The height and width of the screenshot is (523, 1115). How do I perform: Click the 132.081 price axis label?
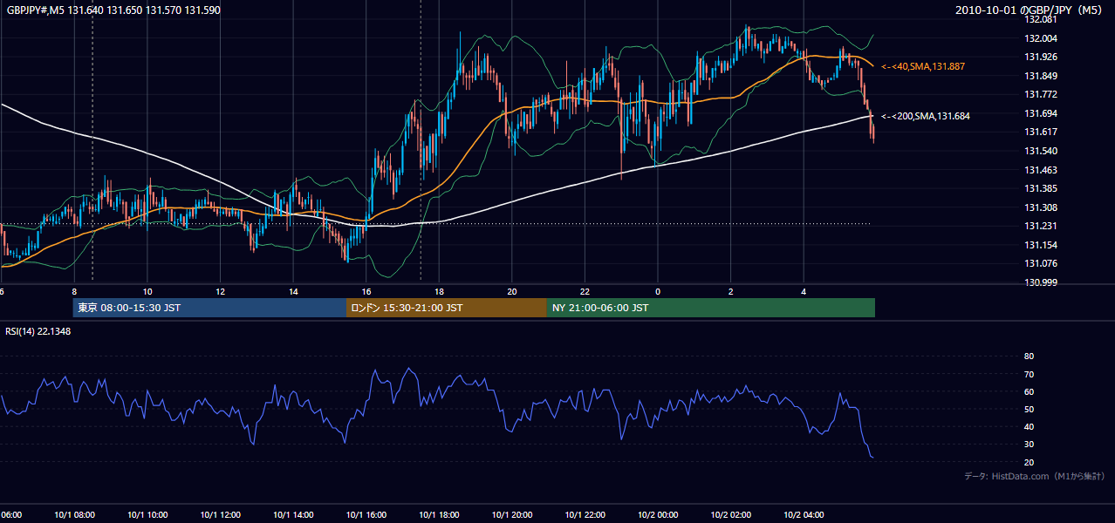pos(1041,19)
